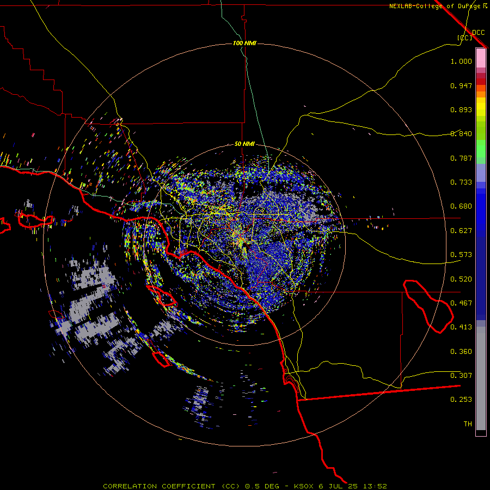Click the 0.947 scale value
490x490 pixels.
click(461, 85)
